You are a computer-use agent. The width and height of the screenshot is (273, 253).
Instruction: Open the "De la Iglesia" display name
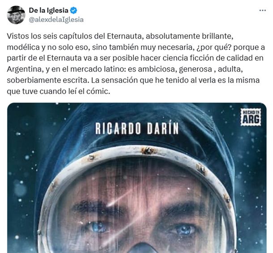tap(49, 10)
